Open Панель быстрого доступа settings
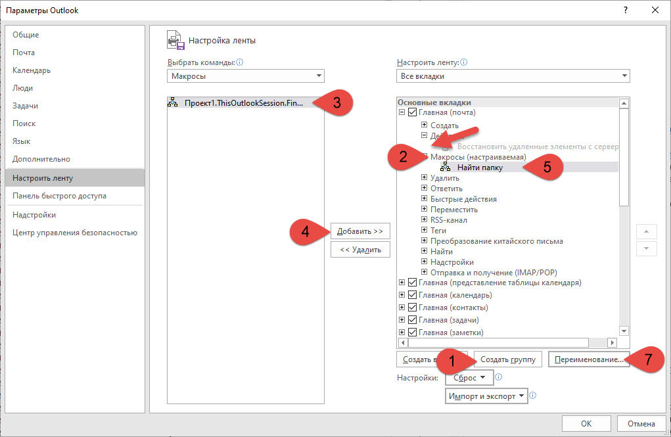The height and width of the screenshot is (437, 671). (x=75, y=196)
